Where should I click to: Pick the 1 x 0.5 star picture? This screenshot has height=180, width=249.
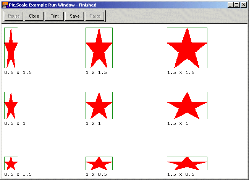[99, 163]
